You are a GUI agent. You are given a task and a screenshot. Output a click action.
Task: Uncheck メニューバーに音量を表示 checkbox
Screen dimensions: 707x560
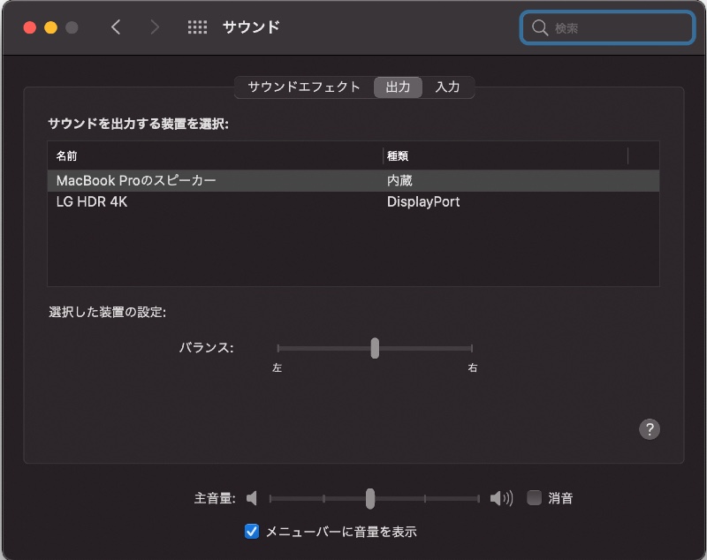tap(252, 532)
